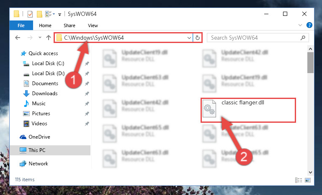Select Downloads in the navigation pane
The image size is (322, 195).
coord(45,94)
